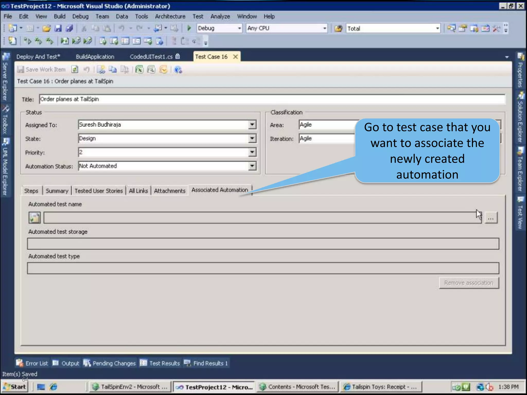
Task: Click icon left of Automated test name field
Action: [x=34, y=218]
